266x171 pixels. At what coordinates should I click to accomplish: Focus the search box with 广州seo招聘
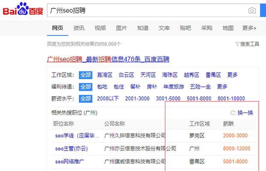153,11
